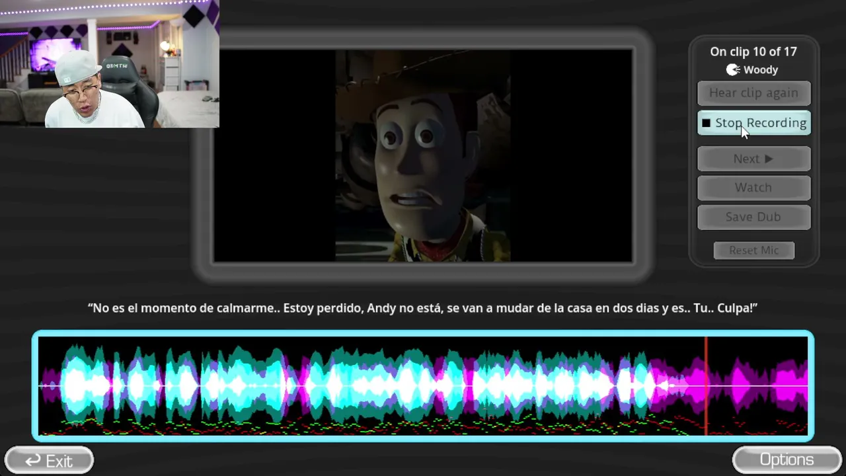Screen dimensions: 846x476
Task: Click the Watch button
Action: point(753,188)
